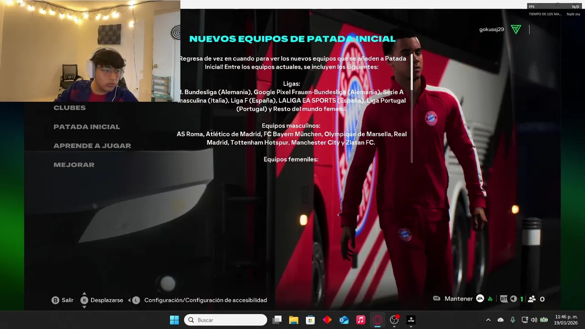
Task: Switch to OBS Studio in the taskbar
Action: 394,320
